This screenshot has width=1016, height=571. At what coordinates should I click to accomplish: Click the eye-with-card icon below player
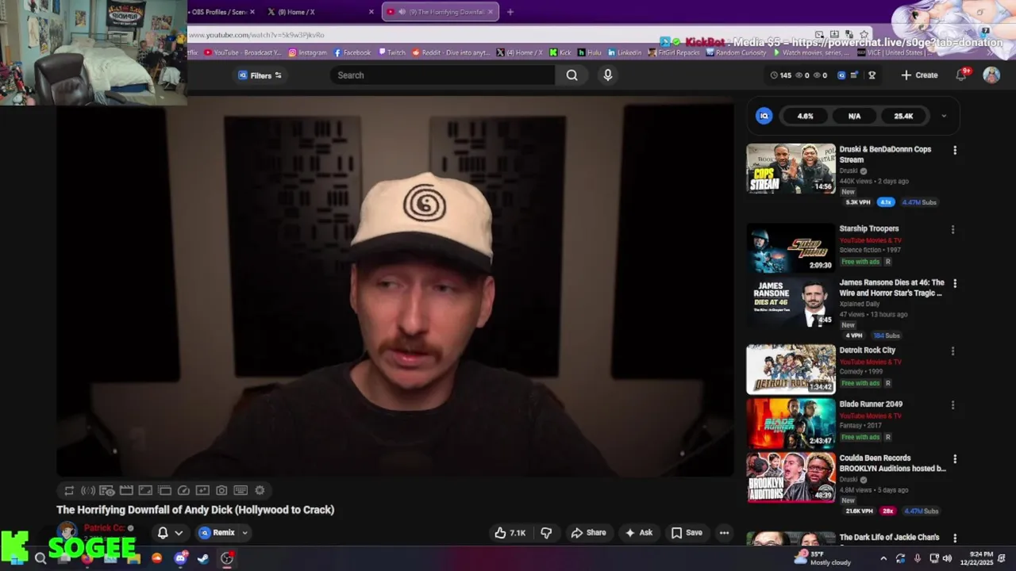pos(107,491)
